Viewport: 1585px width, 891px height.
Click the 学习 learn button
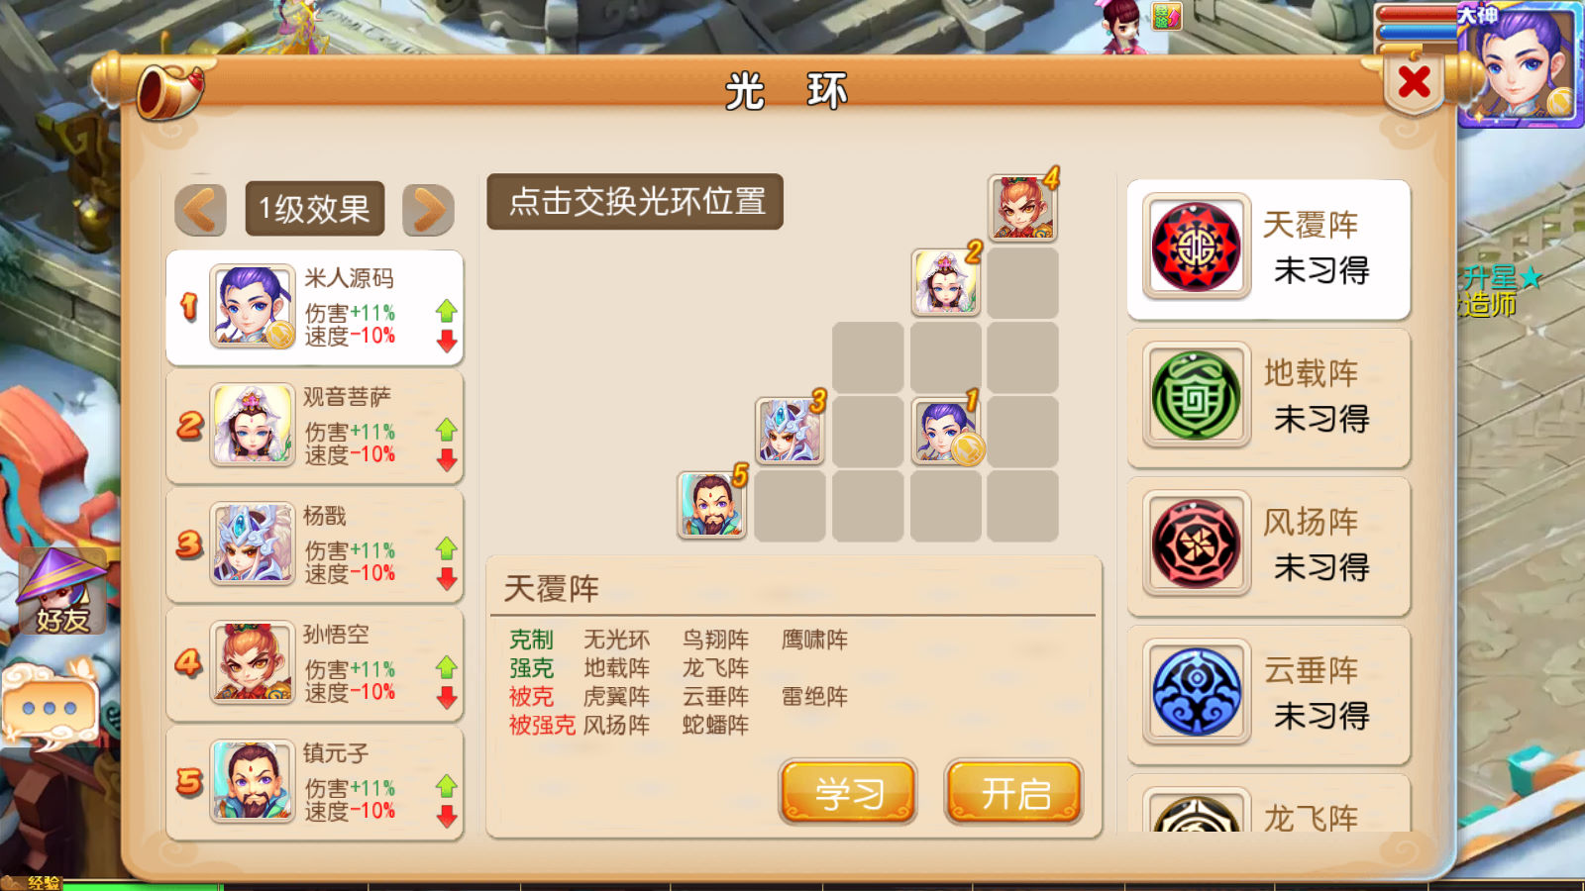(848, 792)
